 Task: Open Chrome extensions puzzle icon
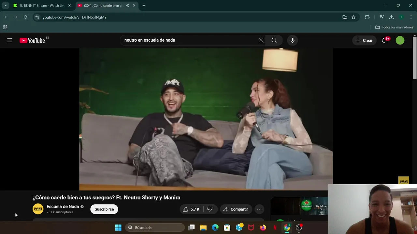(x=367, y=17)
